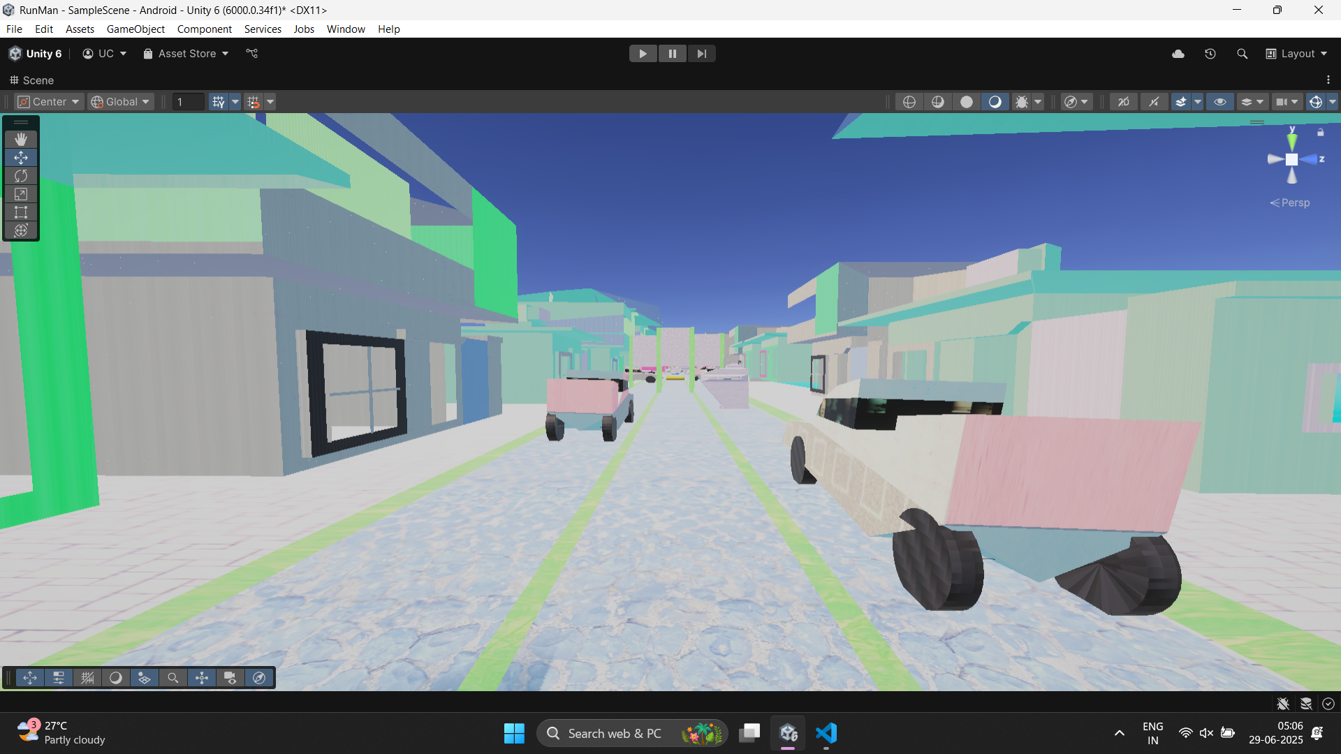This screenshot has width=1341, height=754.
Task: Toggle scene visibility eye icon
Action: pos(1220,102)
